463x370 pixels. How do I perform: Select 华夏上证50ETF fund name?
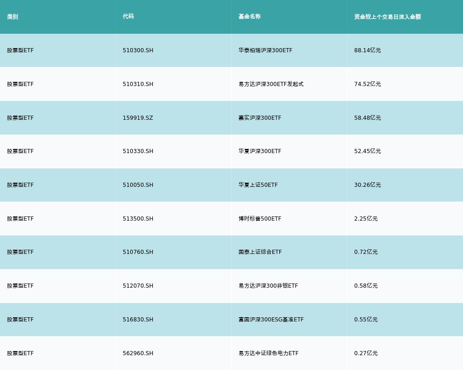pyautogui.click(x=258, y=185)
